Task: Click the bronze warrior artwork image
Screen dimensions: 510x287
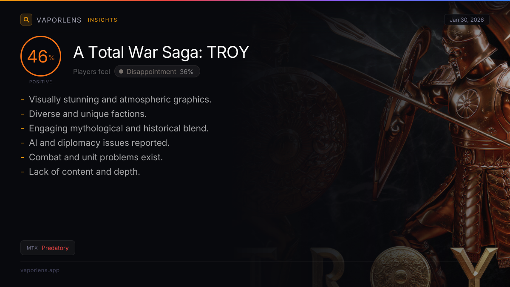Action: coord(459,128)
